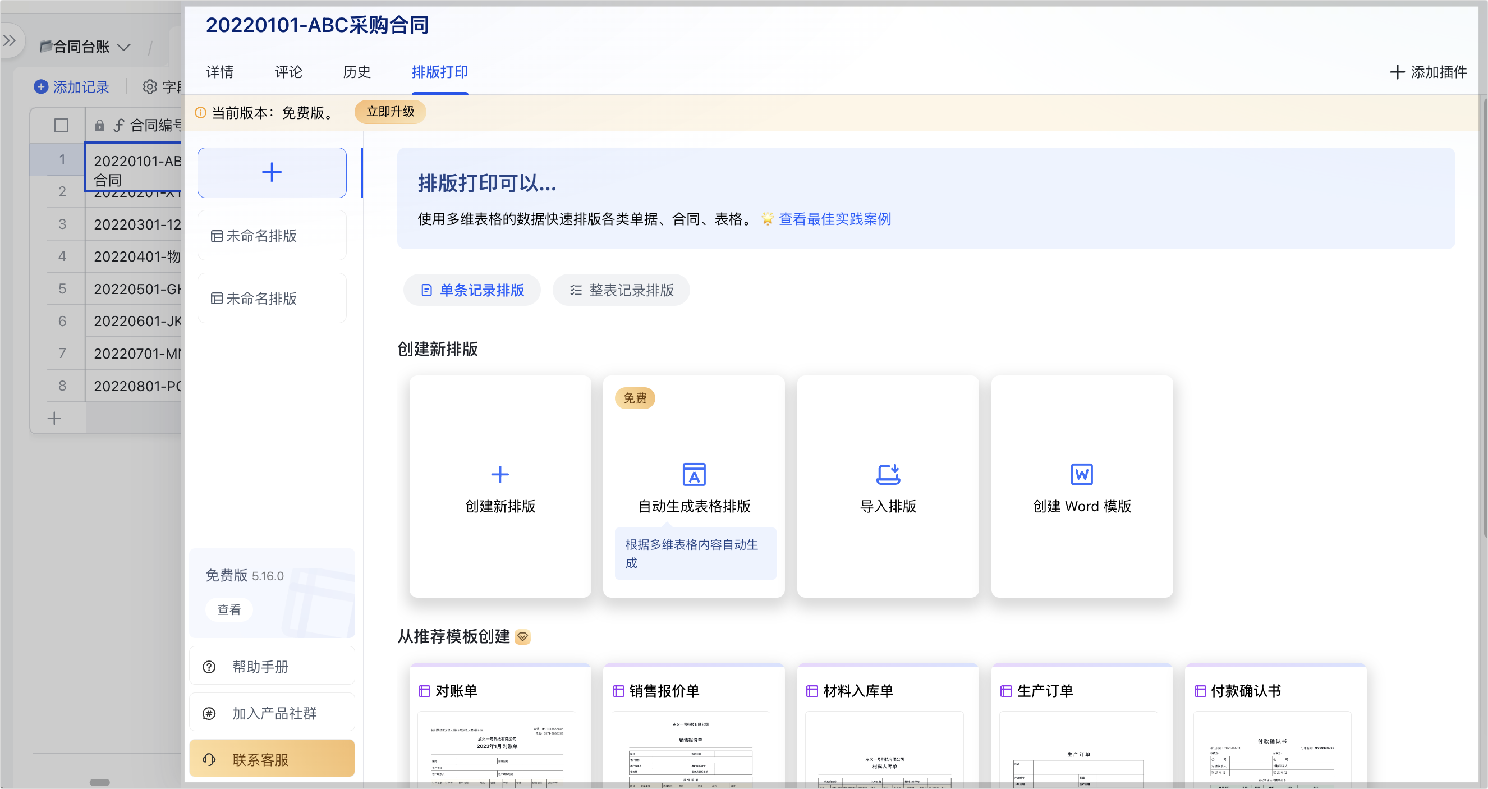Click the 自动生成表格排版 icon

coord(694,475)
